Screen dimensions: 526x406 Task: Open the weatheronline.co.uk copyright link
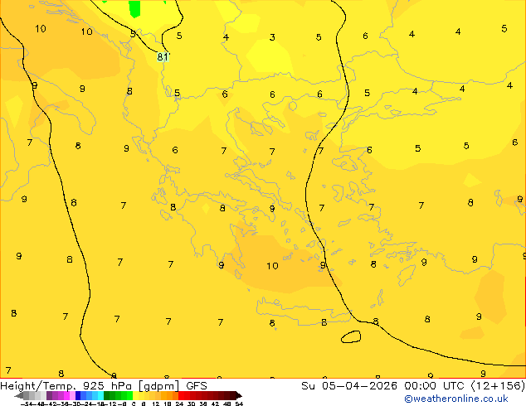(456, 399)
